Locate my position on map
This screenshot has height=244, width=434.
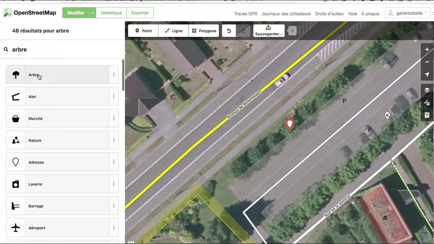click(427, 75)
